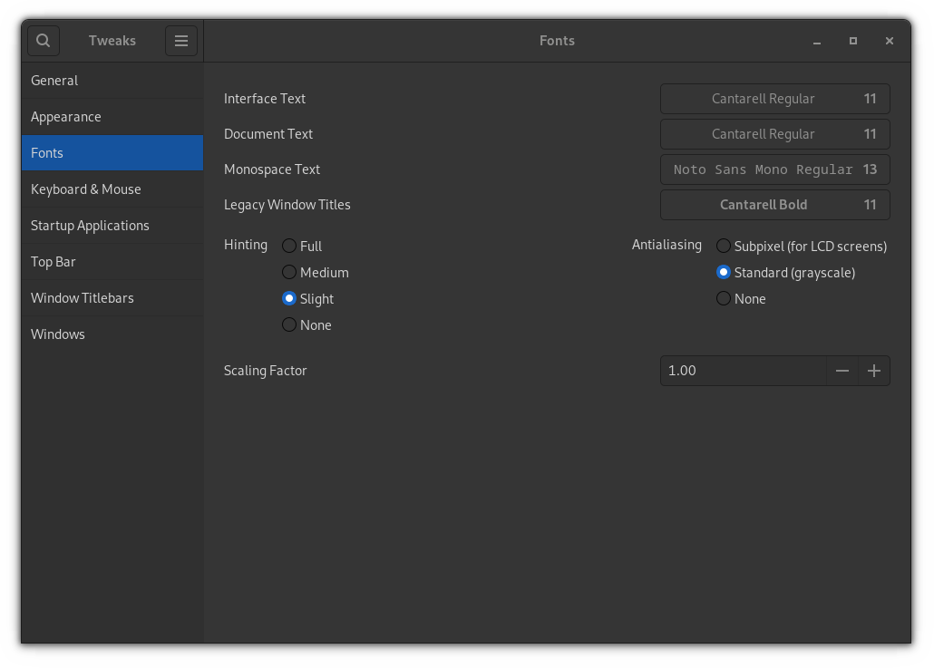Open the hamburger application menu
The width and height of the screenshot is (934, 668).
click(180, 40)
